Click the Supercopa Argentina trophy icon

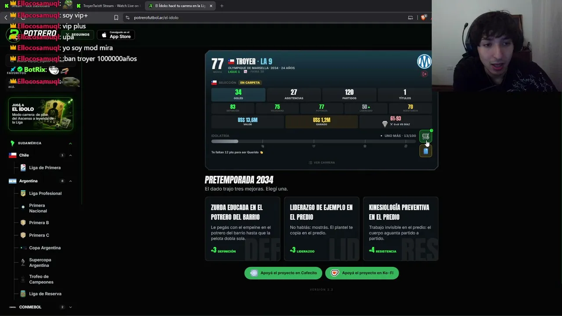click(x=23, y=262)
